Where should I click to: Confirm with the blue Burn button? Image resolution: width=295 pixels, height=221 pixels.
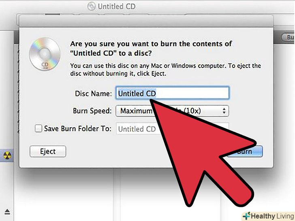click(x=245, y=151)
